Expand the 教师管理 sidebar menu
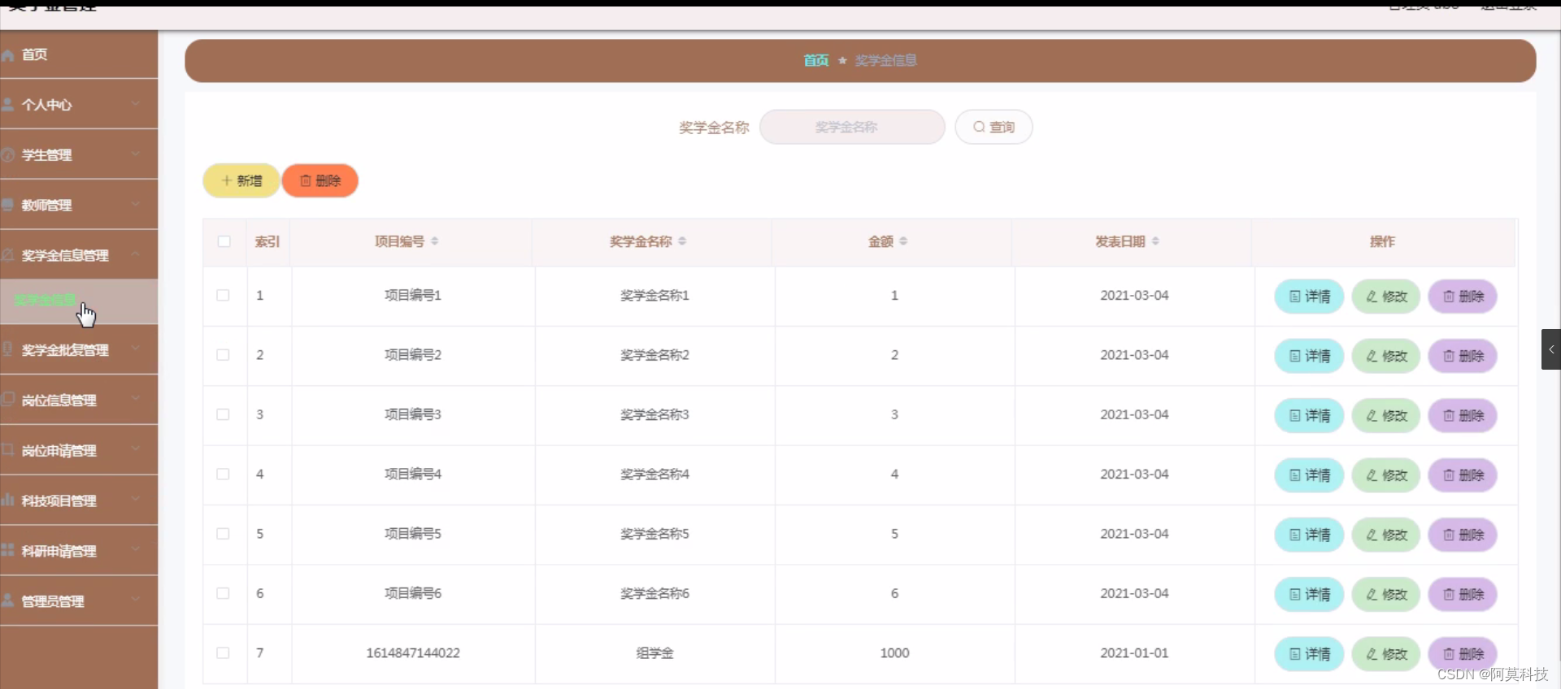 coord(79,206)
